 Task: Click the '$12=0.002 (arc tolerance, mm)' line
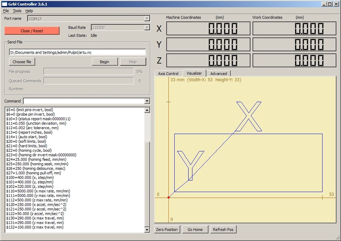[32, 128]
